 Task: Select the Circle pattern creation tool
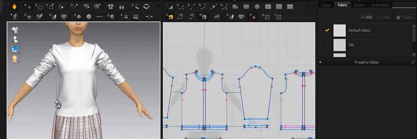point(257,7)
